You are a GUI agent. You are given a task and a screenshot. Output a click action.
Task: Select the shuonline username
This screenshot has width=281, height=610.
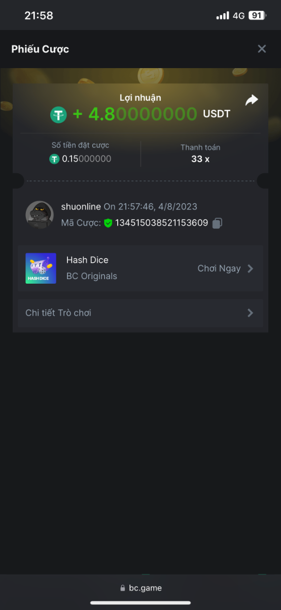81,206
